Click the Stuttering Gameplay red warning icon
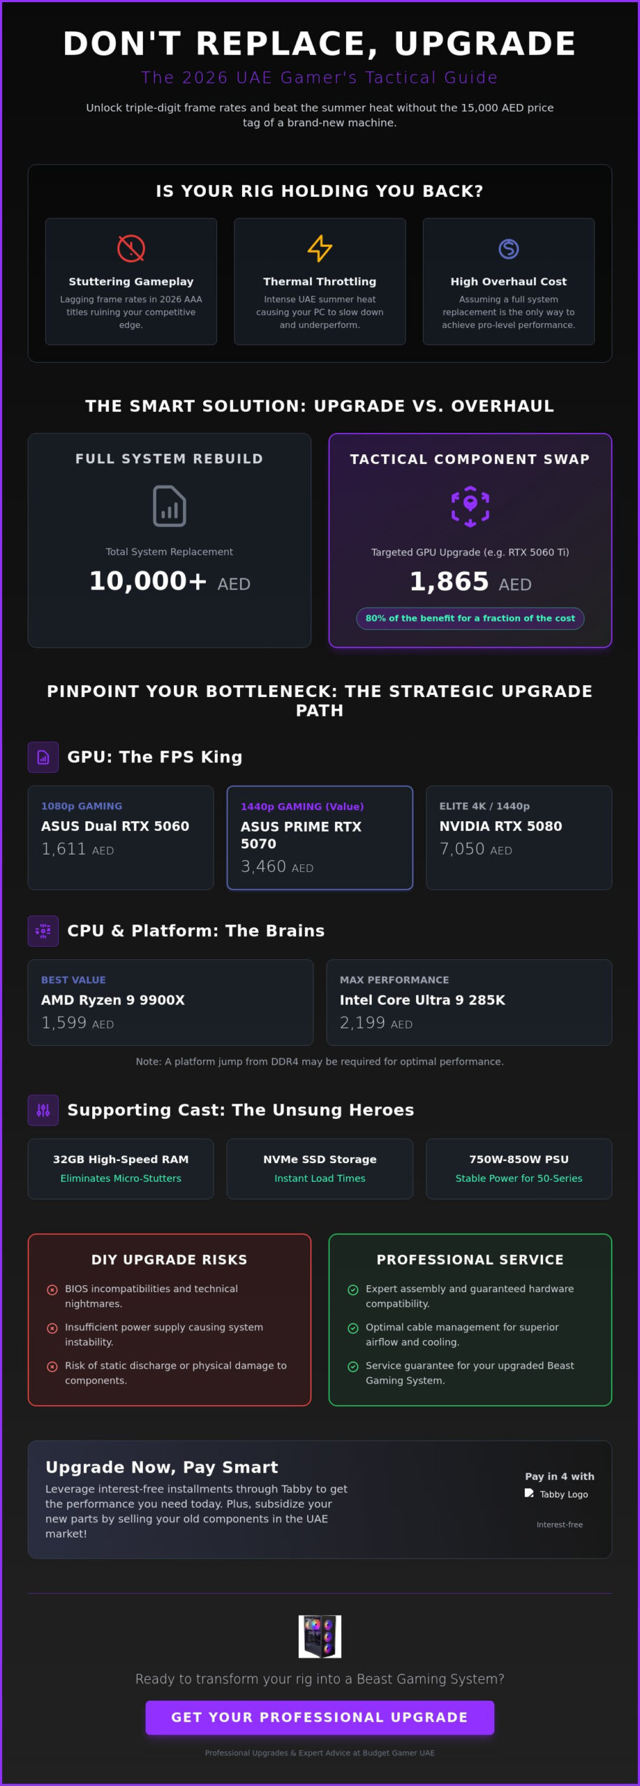 pos(131,248)
